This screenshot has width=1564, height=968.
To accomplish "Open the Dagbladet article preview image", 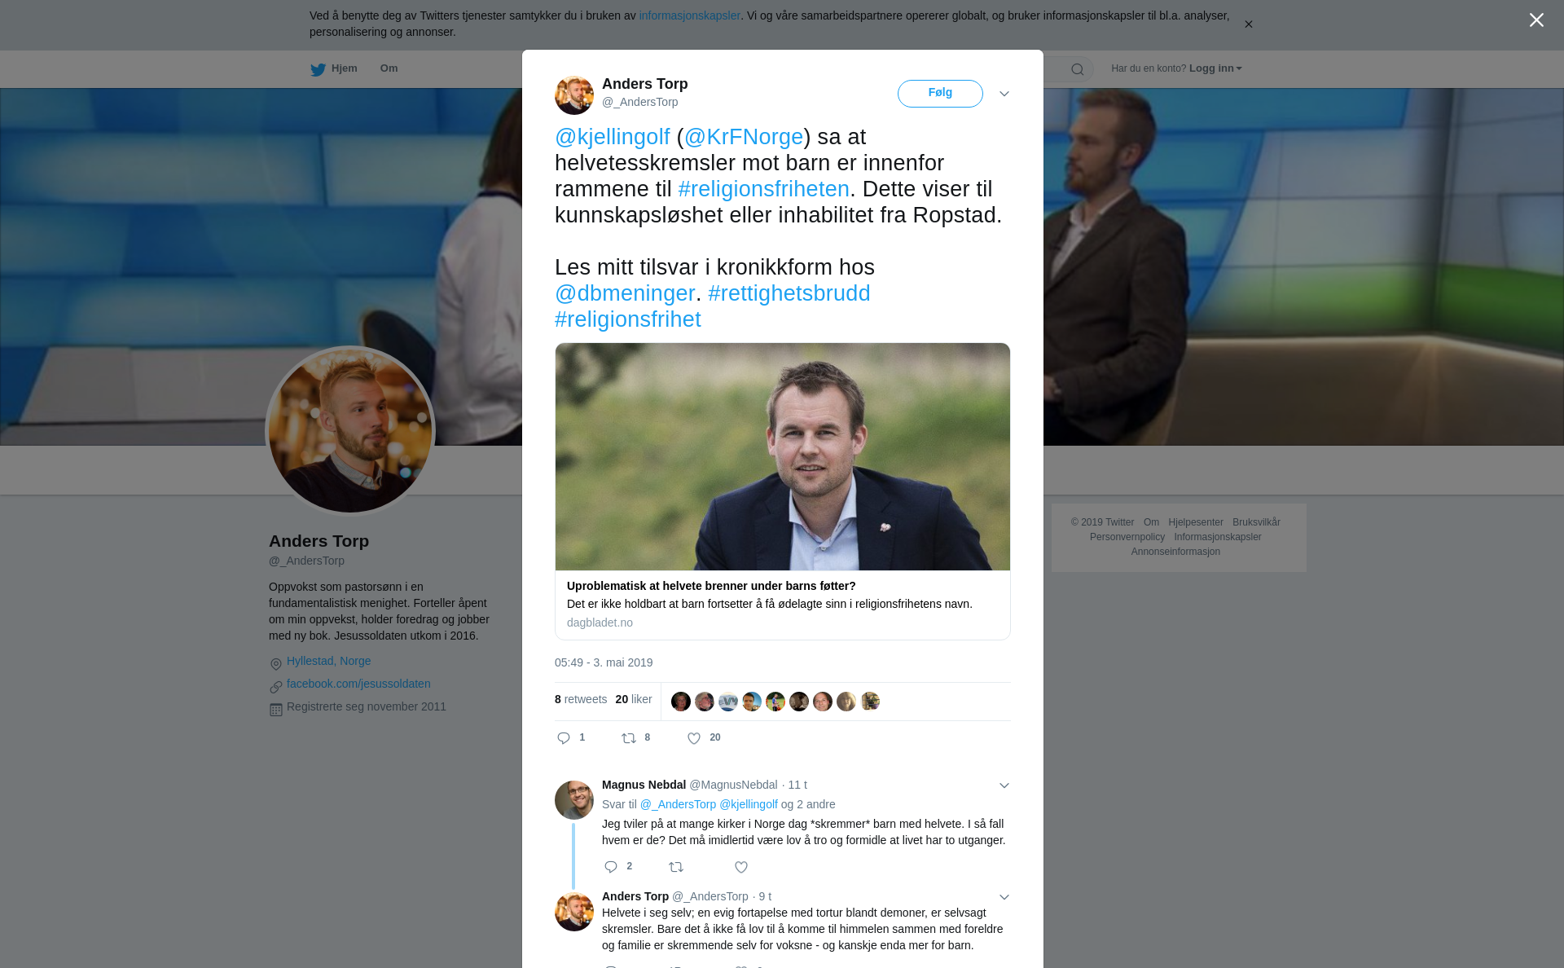I will [782, 456].
